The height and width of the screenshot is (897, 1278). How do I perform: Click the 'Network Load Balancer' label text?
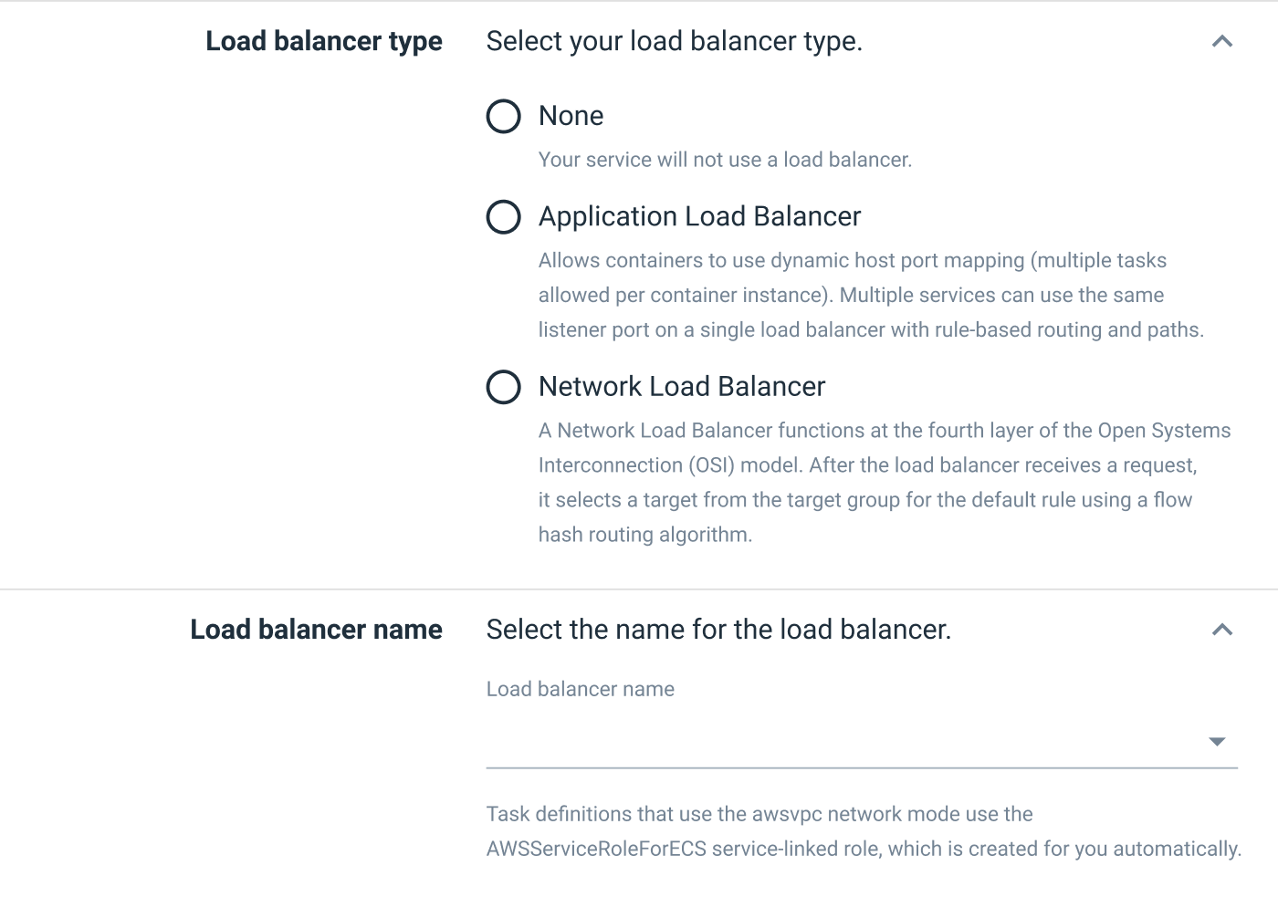(681, 387)
